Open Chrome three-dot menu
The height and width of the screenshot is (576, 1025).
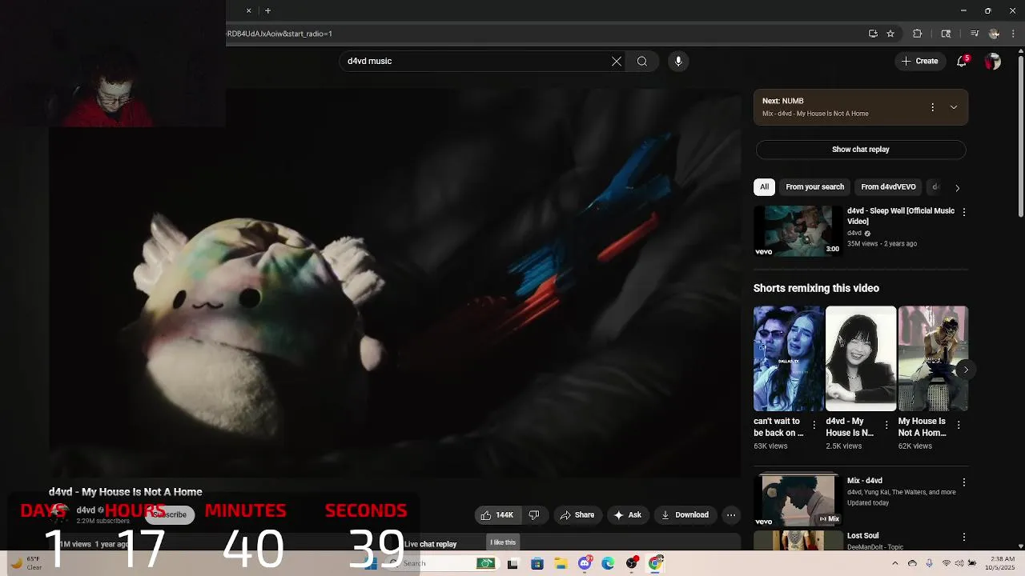tap(1012, 34)
